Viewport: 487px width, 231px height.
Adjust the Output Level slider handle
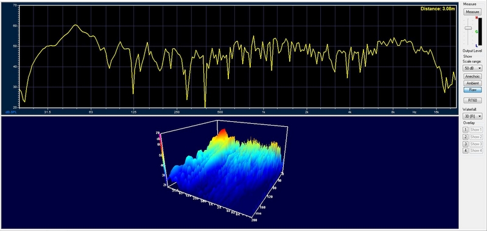pyautogui.click(x=468, y=28)
